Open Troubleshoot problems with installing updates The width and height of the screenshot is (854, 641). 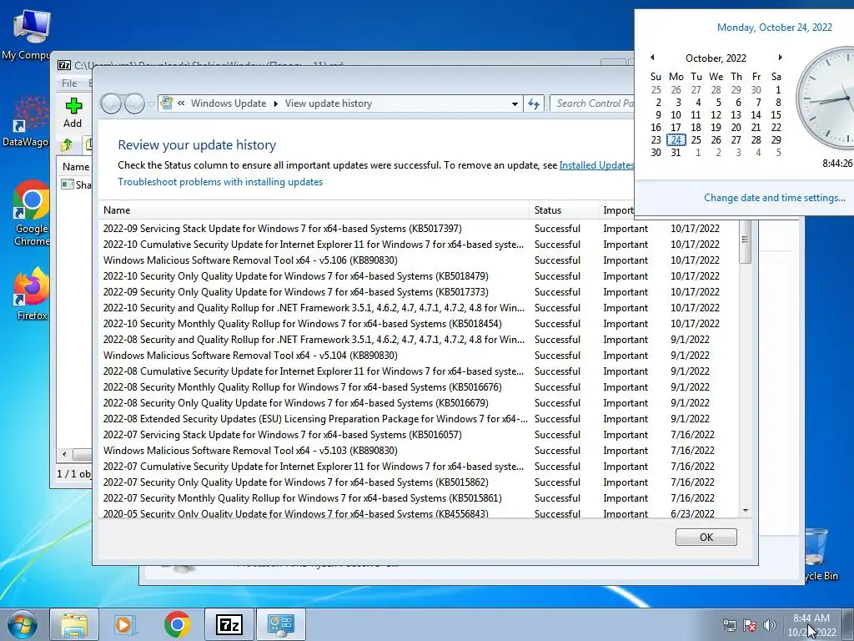(220, 182)
